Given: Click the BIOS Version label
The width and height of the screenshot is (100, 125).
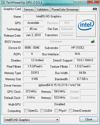Looking at the screenshot, I should tap(13, 42).
